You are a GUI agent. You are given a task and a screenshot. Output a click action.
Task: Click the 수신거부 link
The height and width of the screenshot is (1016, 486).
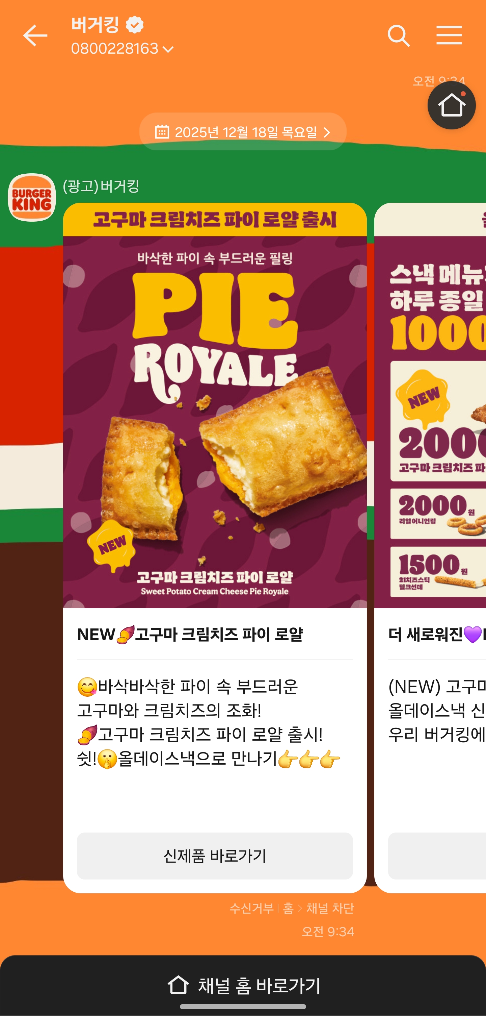click(252, 908)
